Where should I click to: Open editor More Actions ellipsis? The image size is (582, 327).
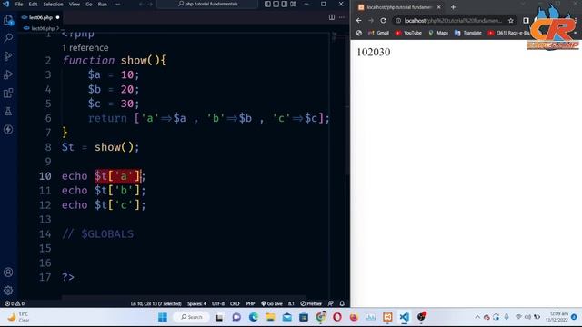(342, 17)
